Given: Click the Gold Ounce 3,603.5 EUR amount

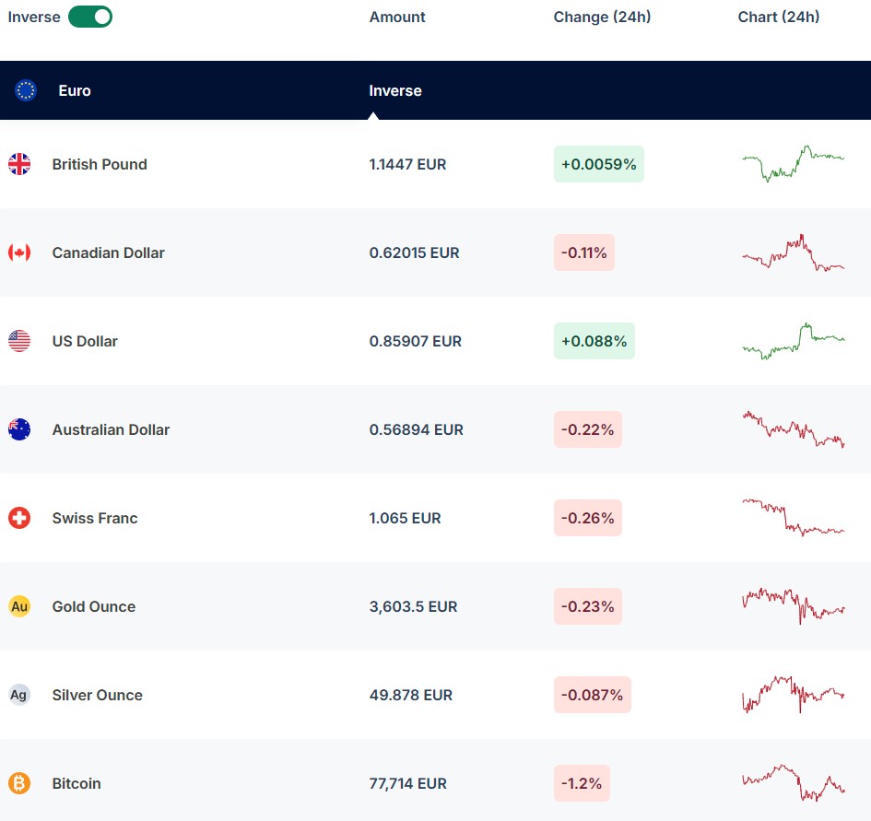Looking at the screenshot, I should pyautogui.click(x=413, y=606).
